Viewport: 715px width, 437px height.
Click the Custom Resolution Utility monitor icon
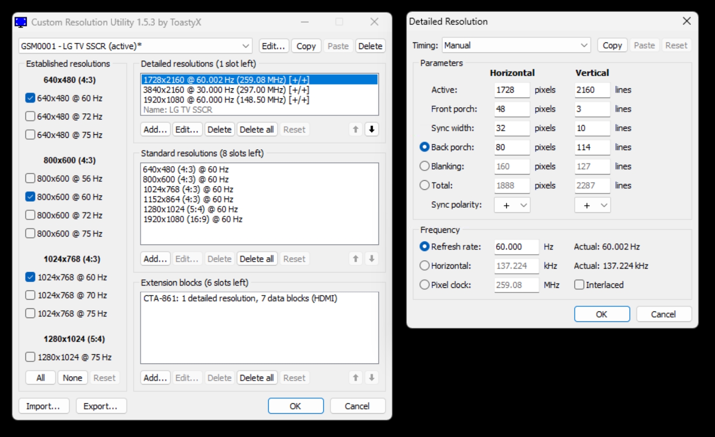pos(21,22)
